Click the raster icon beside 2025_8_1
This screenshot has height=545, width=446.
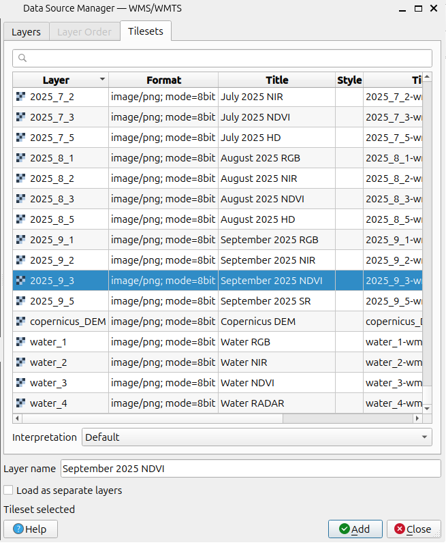click(20, 158)
